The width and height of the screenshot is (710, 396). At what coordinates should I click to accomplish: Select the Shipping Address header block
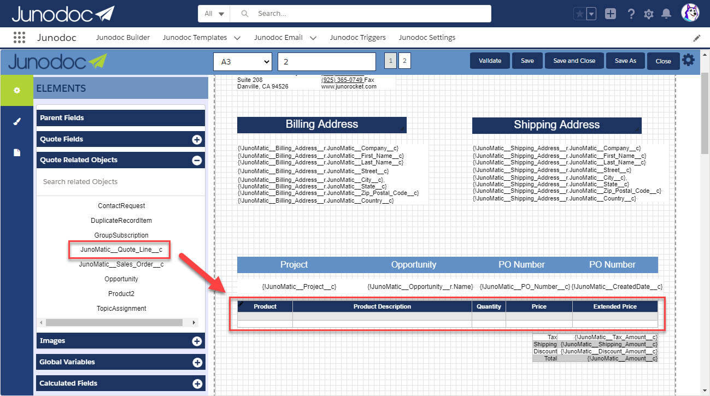coord(557,125)
